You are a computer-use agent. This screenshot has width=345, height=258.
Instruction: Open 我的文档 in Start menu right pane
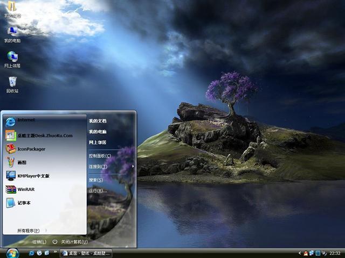pyautogui.click(x=98, y=121)
